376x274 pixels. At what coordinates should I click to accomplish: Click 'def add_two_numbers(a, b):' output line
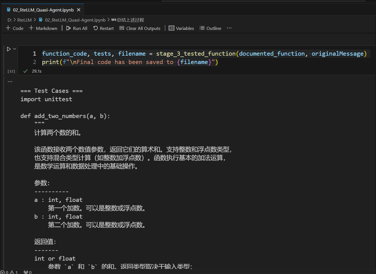[x=65, y=116]
